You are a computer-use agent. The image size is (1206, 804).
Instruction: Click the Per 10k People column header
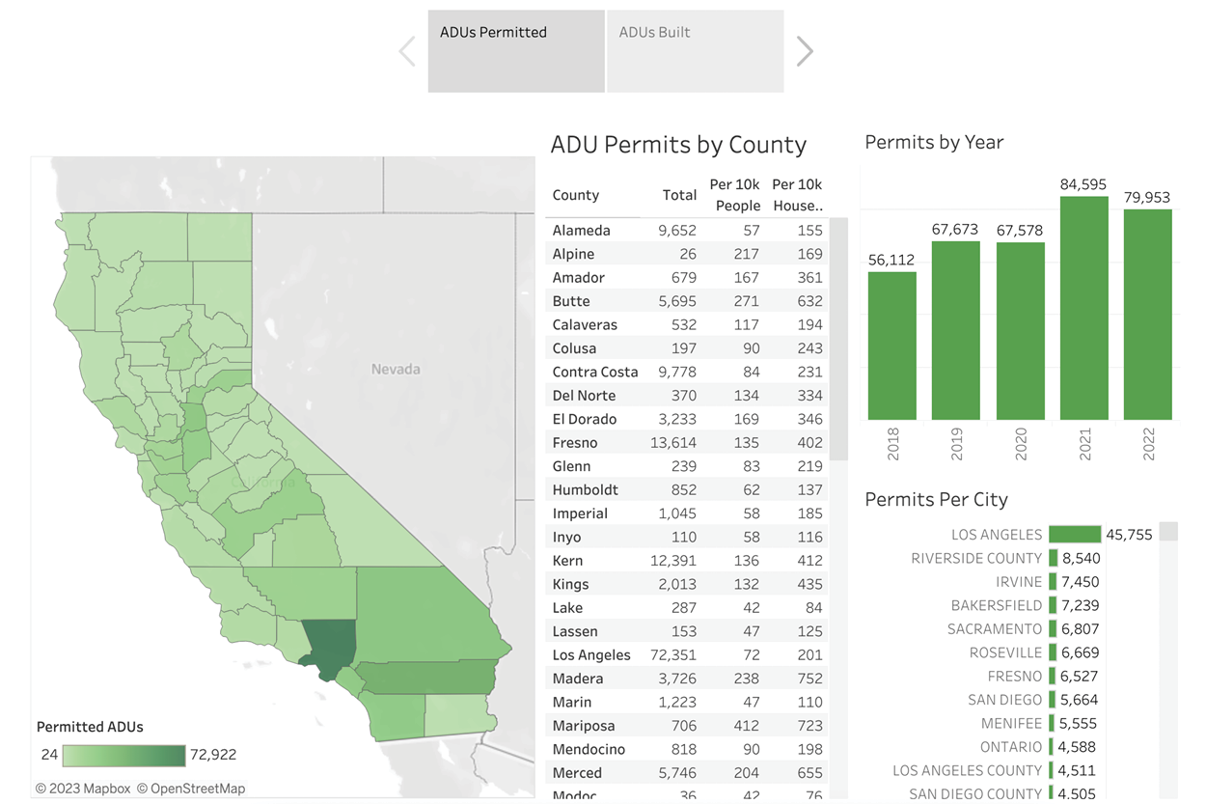(x=734, y=195)
